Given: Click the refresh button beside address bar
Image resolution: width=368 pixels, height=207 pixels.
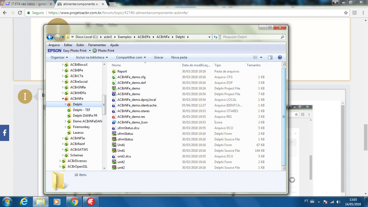Looking at the screenshot, I should 215,37.
